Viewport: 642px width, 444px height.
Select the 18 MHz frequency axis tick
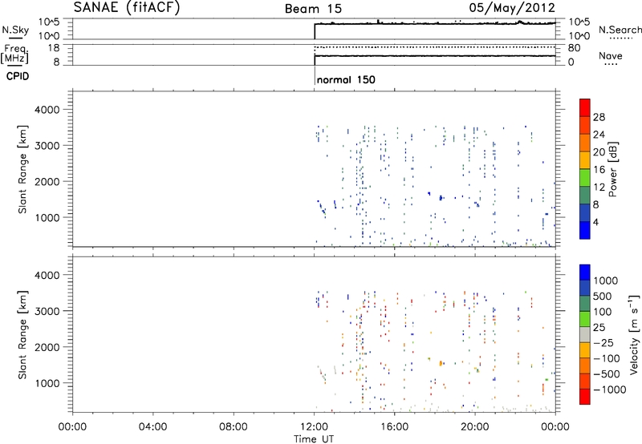(x=54, y=48)
